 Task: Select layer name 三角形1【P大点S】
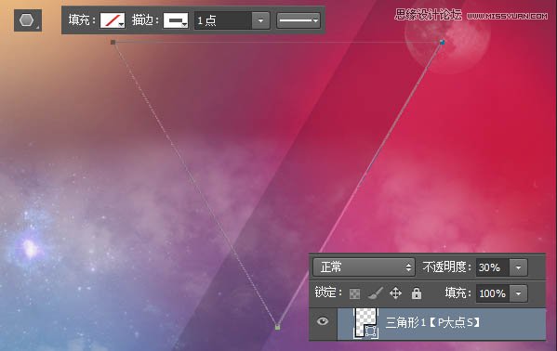click(432, 322)
